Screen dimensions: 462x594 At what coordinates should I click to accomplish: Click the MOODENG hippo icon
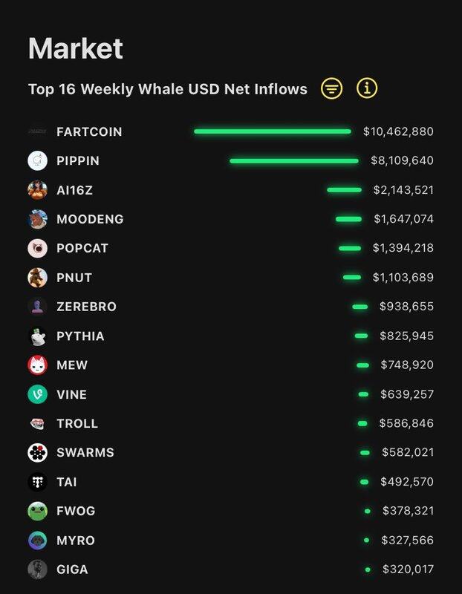click(x=38, y=219)
